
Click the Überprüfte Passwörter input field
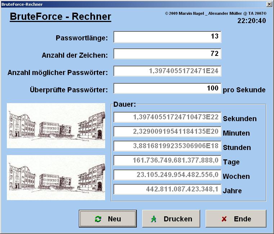tap(167, 88)
